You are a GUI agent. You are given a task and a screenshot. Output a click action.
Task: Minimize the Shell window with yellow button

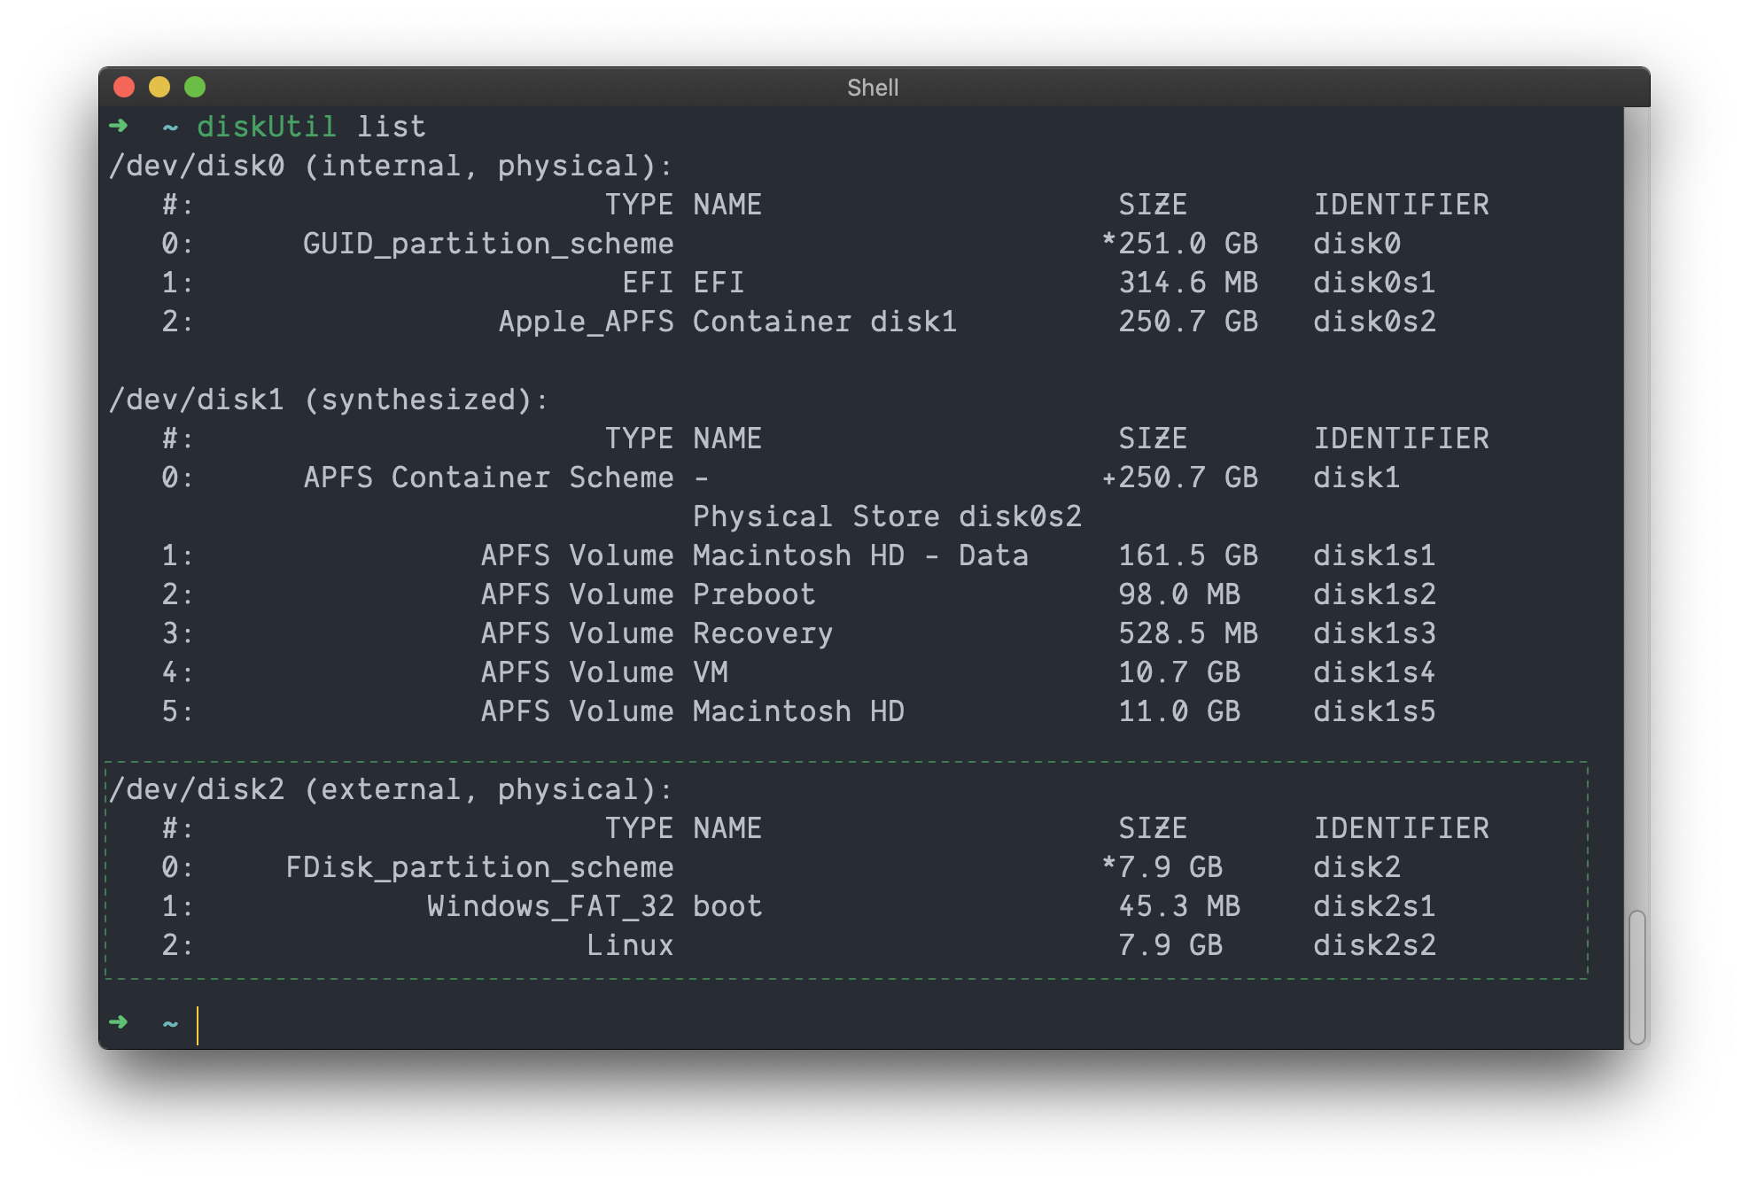coord(159,87)
